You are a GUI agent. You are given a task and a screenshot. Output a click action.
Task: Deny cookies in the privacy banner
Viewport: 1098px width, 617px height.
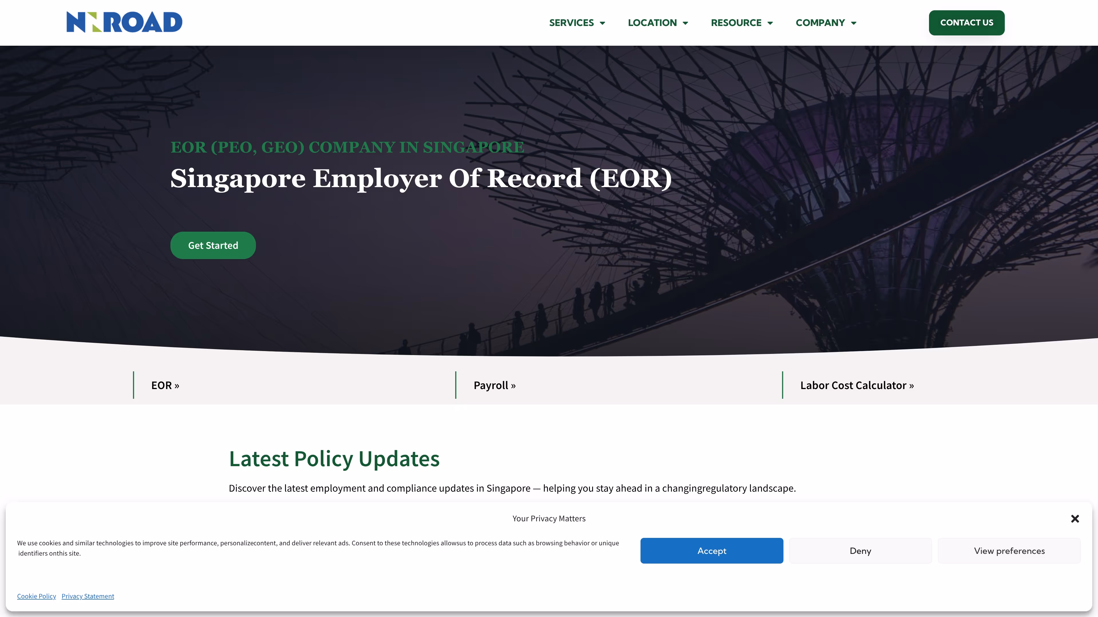click(860, 550)
